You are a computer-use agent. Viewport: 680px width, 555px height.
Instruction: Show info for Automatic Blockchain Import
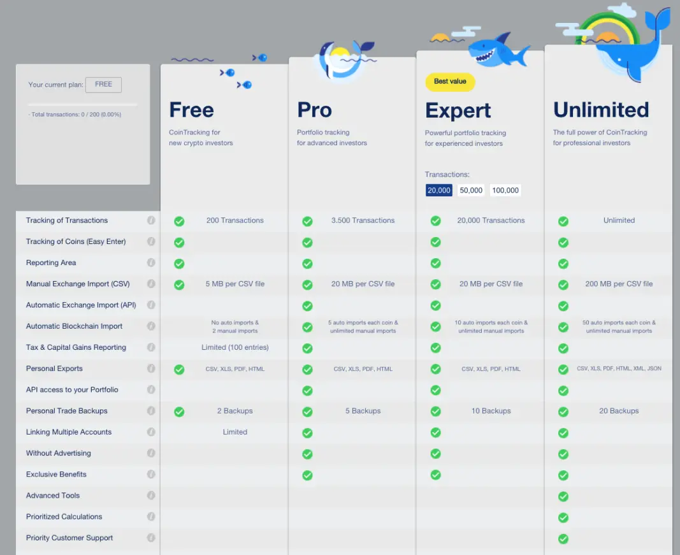coord(151,326)
